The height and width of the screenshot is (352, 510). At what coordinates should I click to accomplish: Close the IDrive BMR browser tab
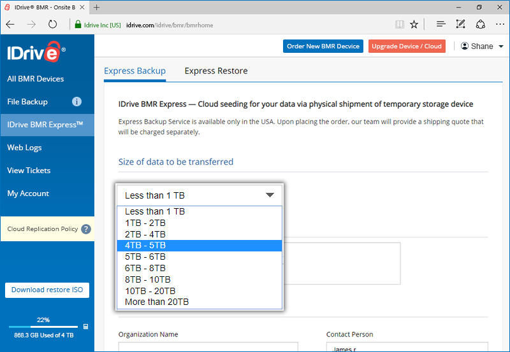pyautogui.click(x=82, y=7)
